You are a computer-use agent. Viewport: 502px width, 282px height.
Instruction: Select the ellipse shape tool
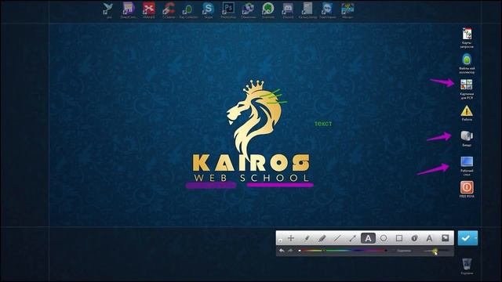point(384,238)
